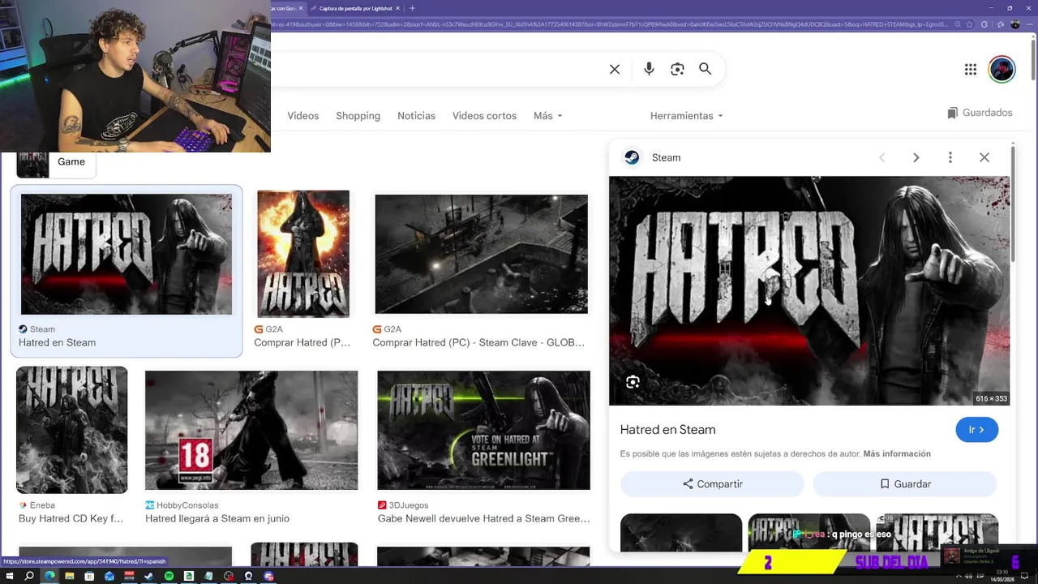Show the next image in preview panel

tap(916, 157)
